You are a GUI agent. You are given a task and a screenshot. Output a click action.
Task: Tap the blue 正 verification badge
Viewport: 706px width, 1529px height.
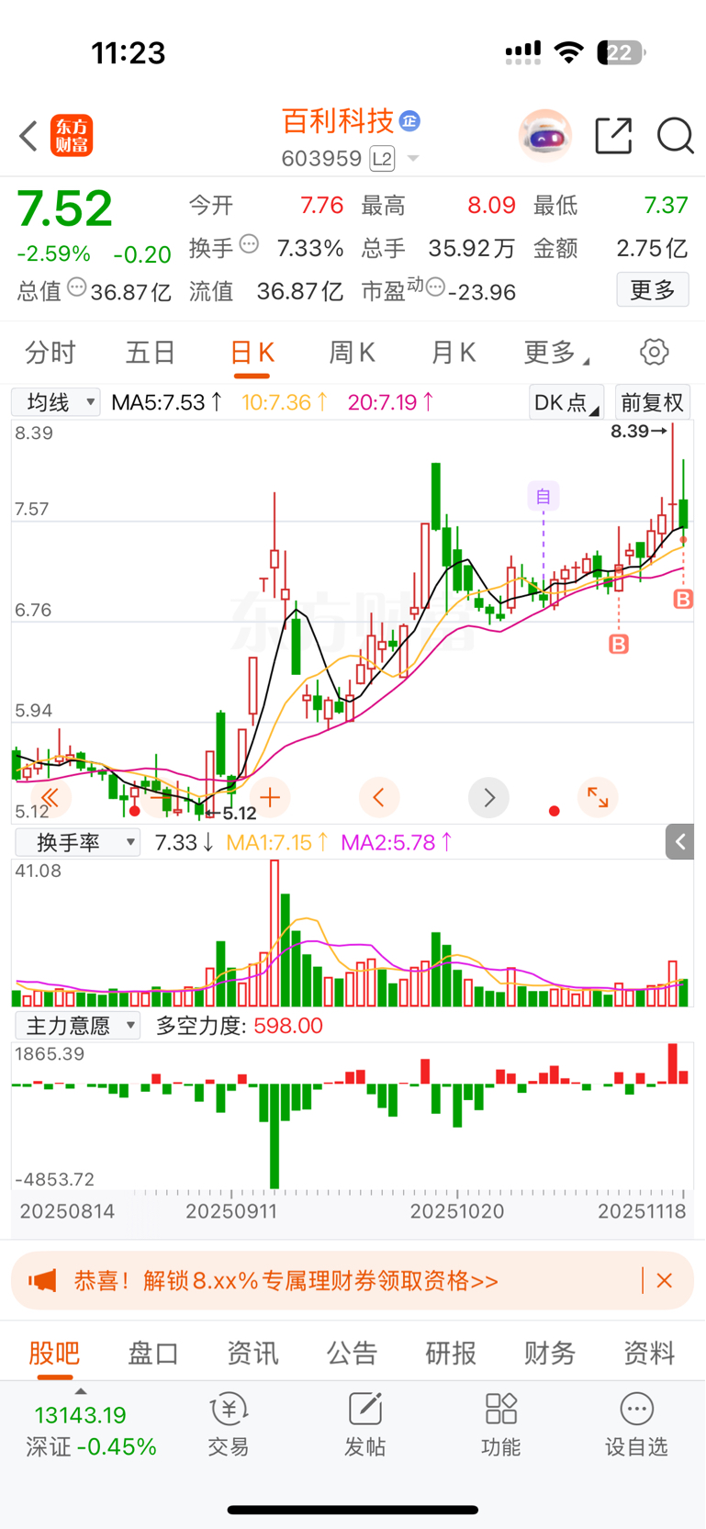click(x=410, y=120)
